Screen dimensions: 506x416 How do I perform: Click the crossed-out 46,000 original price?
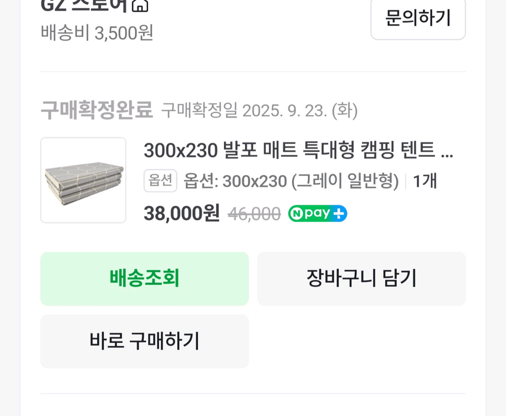[x=254, y=214]
